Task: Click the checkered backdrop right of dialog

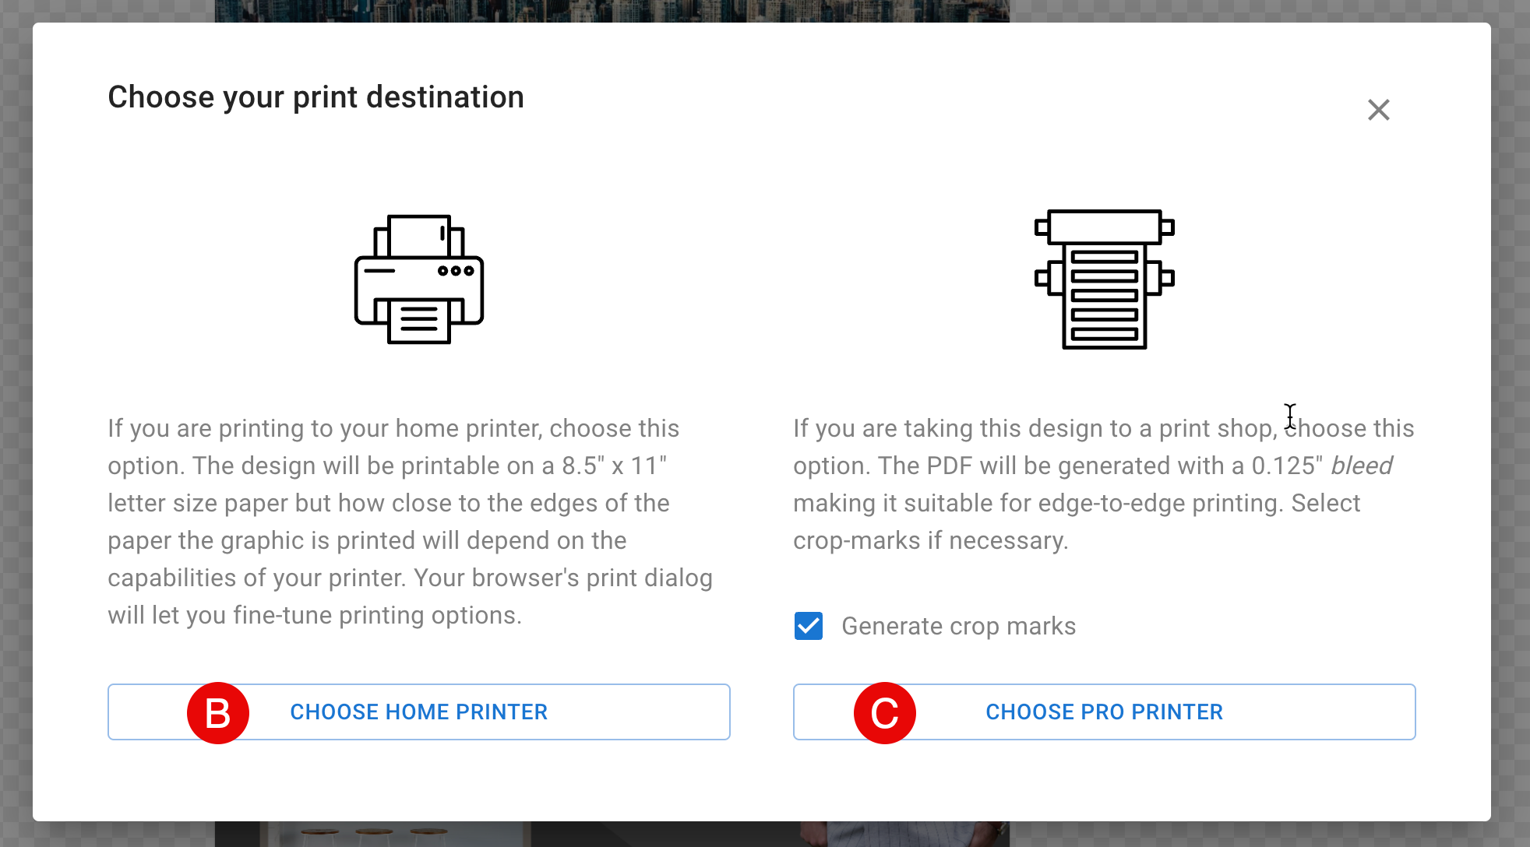Action: (1511, 423)
